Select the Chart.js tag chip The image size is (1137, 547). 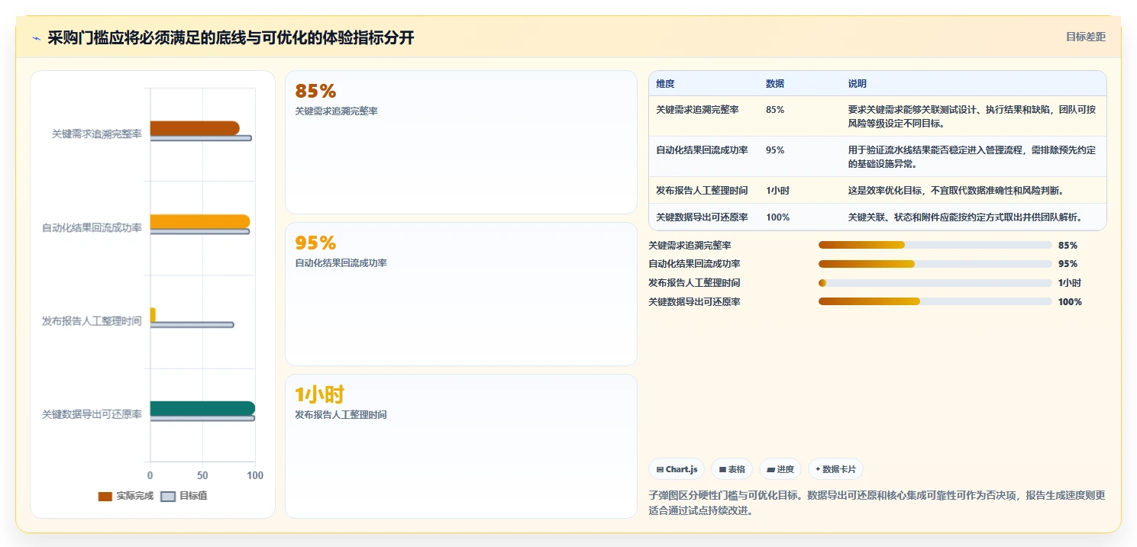[x=677, y=469]
